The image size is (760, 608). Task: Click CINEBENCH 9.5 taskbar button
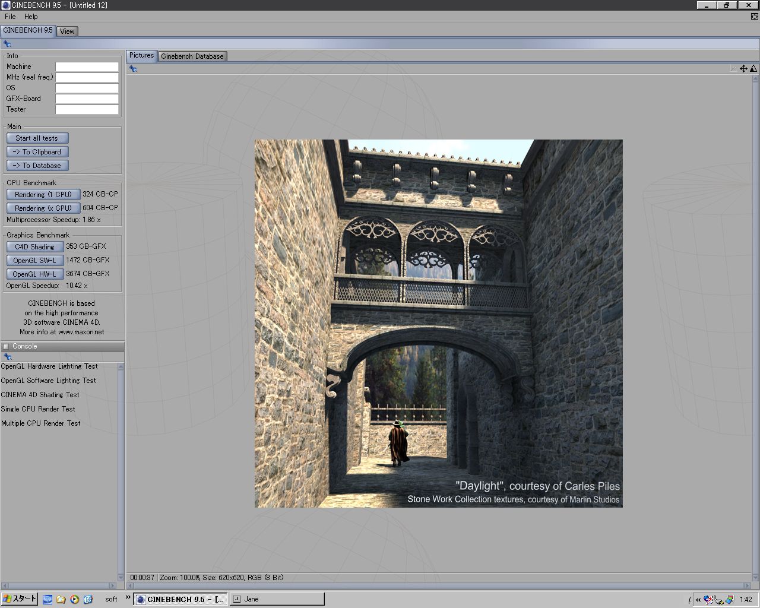tap(180, 599)
